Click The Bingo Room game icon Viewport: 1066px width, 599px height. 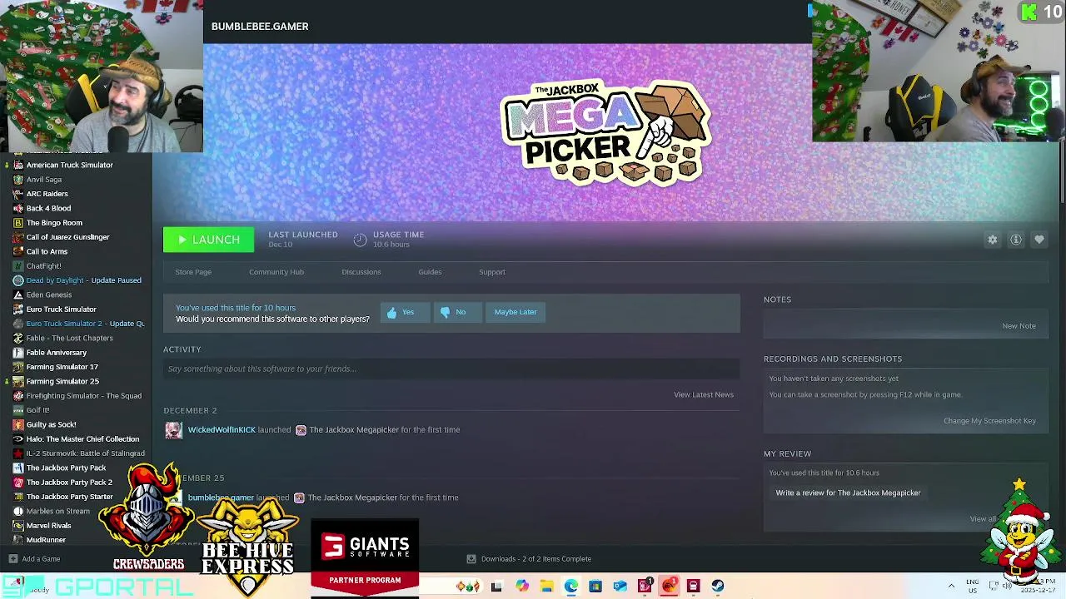coord(18,223)
